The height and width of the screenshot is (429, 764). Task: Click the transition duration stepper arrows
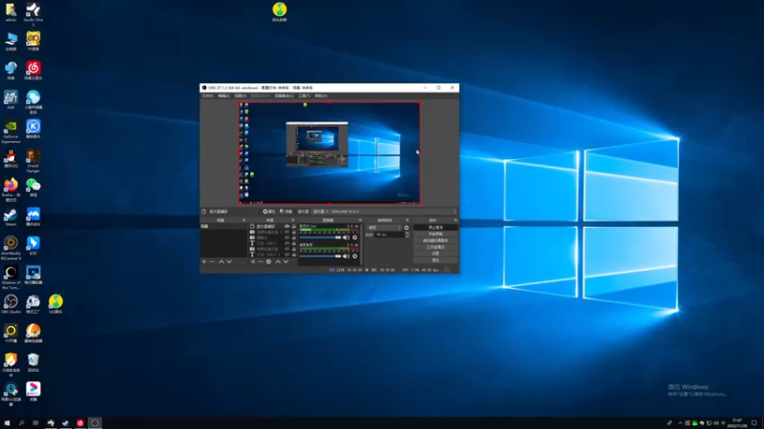408,235
